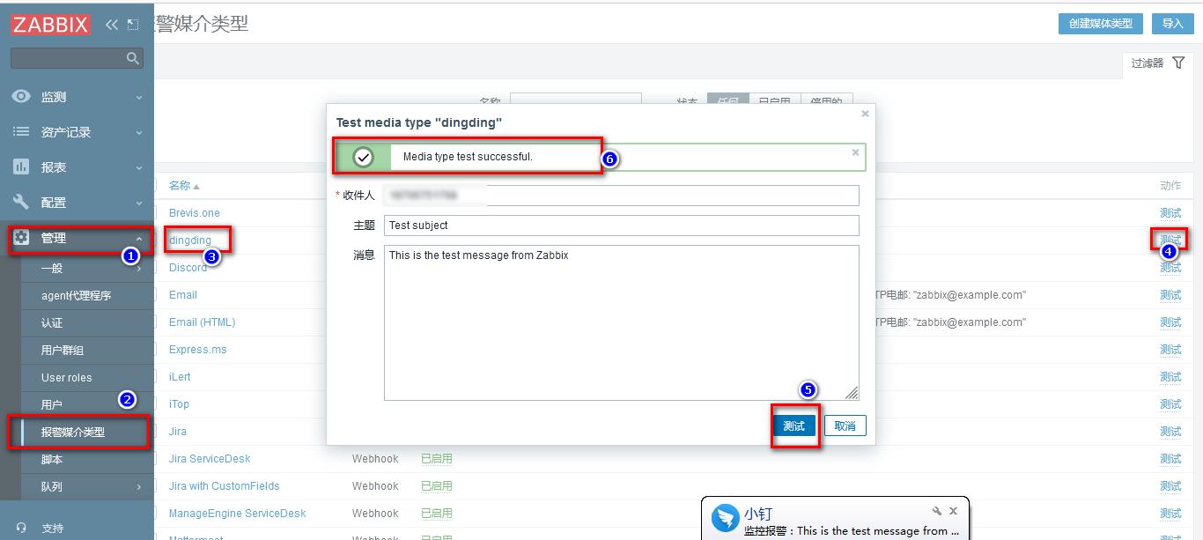Image resolution: width=1203 pixels, height=540 pixels.
Task: Click 测试 link in iTop row
Action: tap(1170, 404)
